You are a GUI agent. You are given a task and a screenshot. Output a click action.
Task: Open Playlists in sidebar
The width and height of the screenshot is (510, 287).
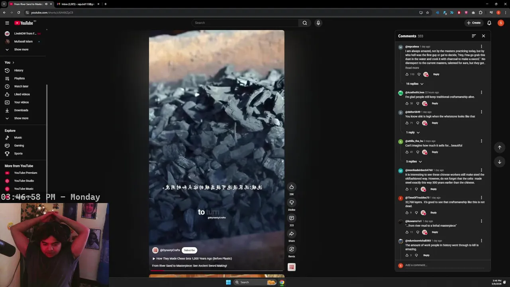[x=19, y=79]
